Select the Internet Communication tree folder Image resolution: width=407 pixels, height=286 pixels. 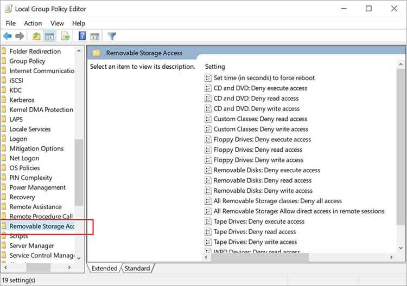click(42, 71)
